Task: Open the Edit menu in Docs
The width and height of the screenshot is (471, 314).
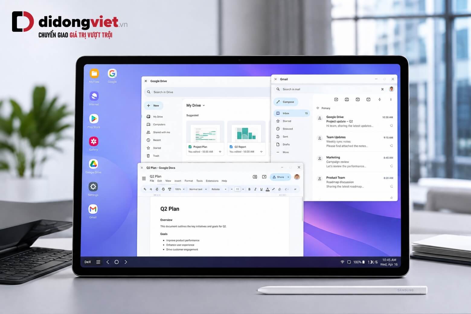Action: pyautogui.click(x=160, y=181)
